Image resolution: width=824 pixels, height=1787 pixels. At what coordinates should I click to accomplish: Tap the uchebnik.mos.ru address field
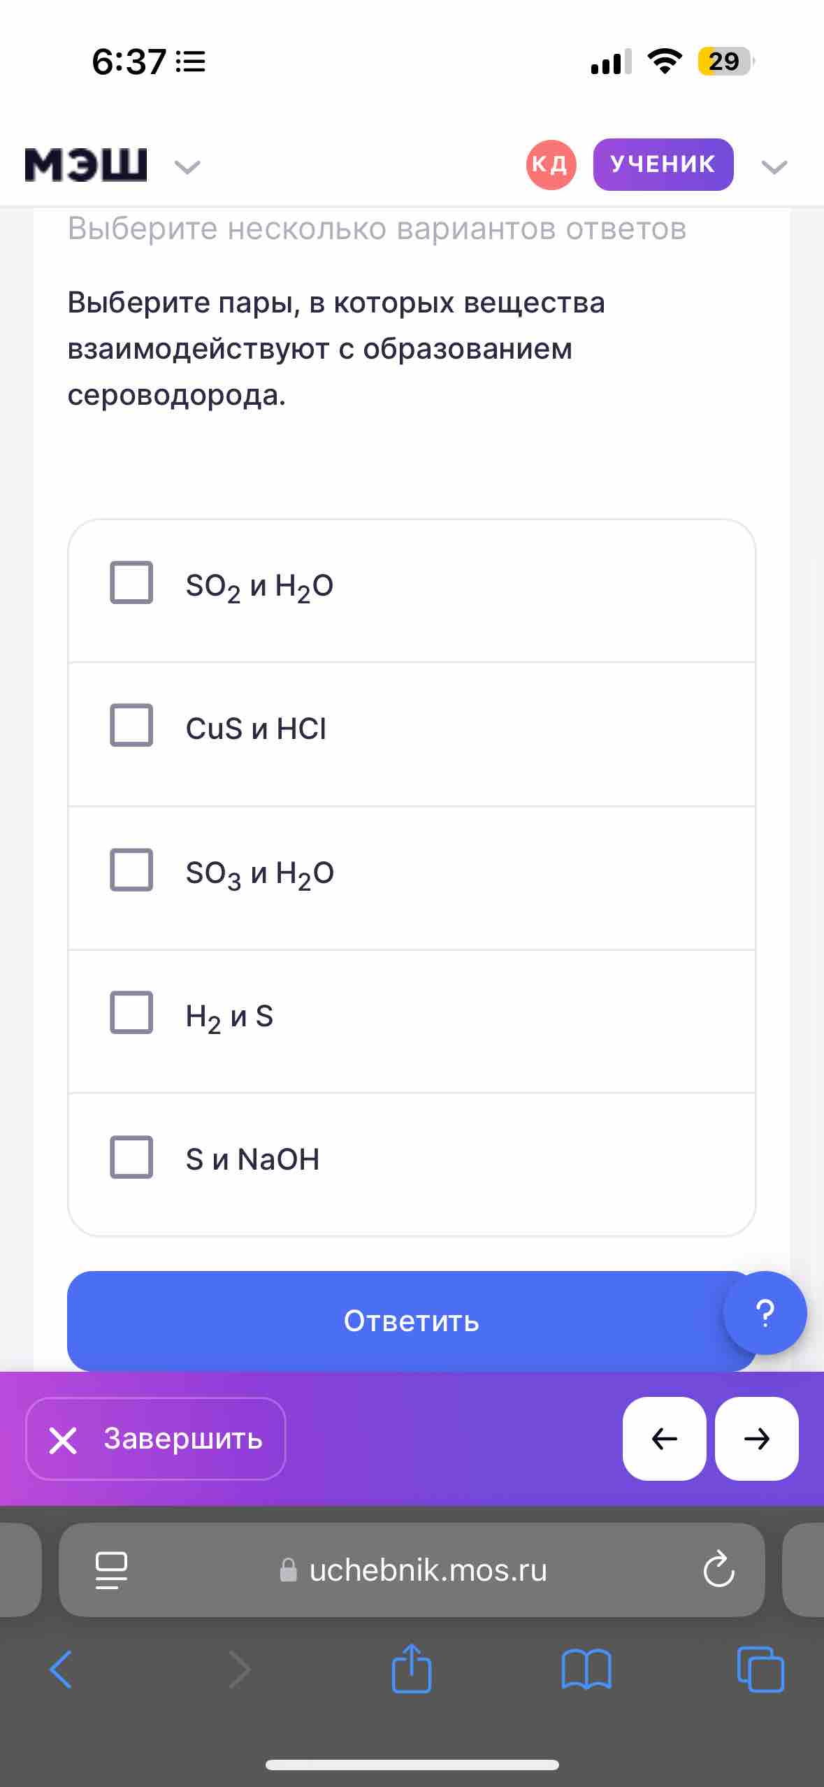[x=412, y=1570]
